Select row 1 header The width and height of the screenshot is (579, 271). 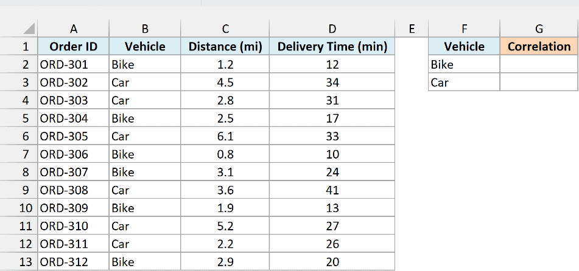pyautogui.click(x=19, y=46)
